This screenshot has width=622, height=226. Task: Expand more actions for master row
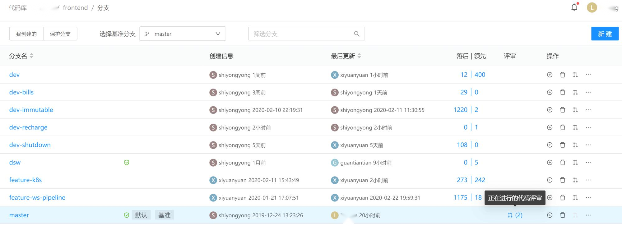pyautogui.click(x=588, y=215)
